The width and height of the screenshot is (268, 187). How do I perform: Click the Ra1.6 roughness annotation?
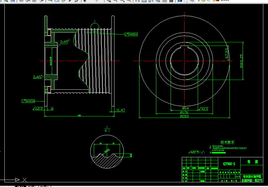203,109
